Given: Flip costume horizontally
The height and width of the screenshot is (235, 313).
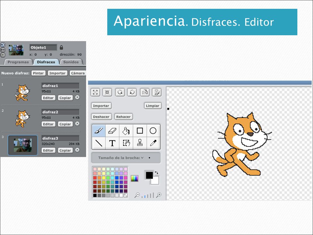Looking at the screenshot, I should (145, 92).
